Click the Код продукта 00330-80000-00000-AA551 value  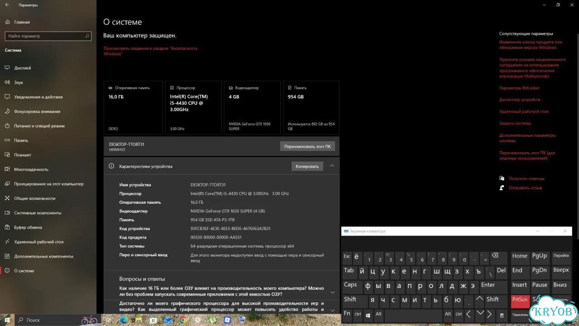click(x=216, y=237)
